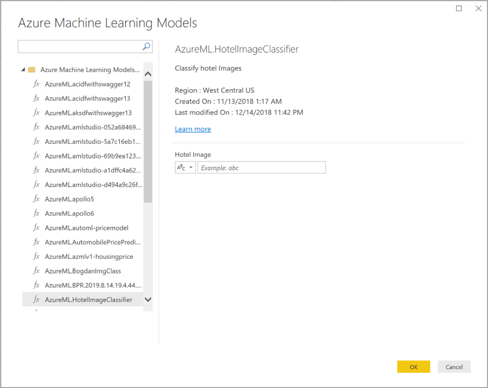The image size is (488, 388).
Task: Click fx icon beside AzureML.HotelImageClassifier
Action: pyautogui.click(x=37, y=299)
